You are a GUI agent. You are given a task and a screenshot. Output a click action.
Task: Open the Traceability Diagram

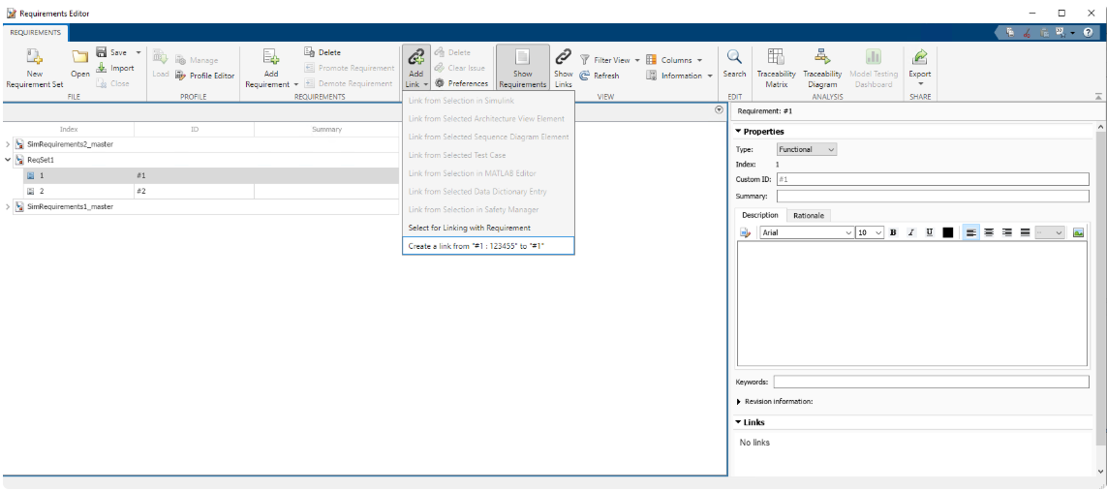tap(822, 57)
